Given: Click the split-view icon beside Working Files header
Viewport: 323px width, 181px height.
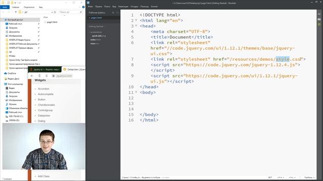Looking at the screenshot, I should click(118, 13).
